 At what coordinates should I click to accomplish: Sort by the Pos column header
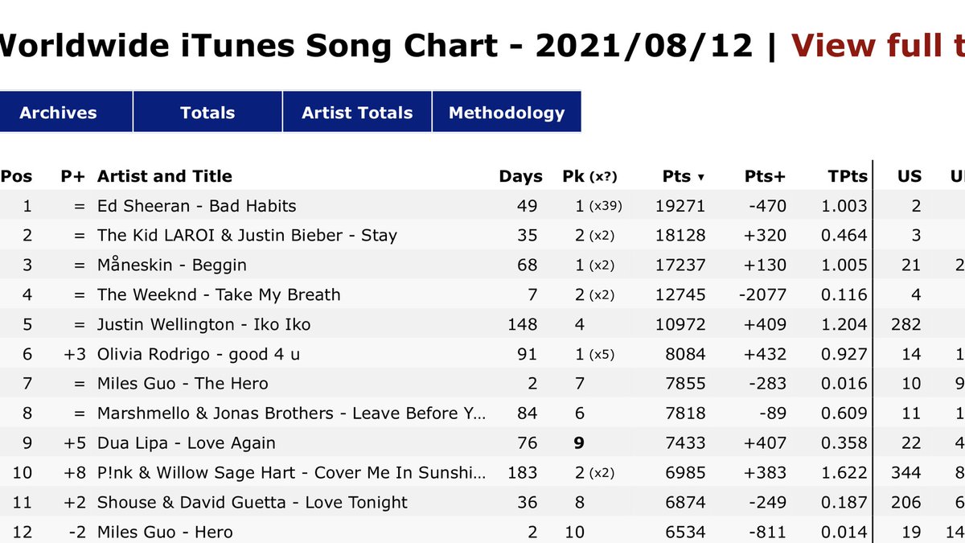(17, 176)
